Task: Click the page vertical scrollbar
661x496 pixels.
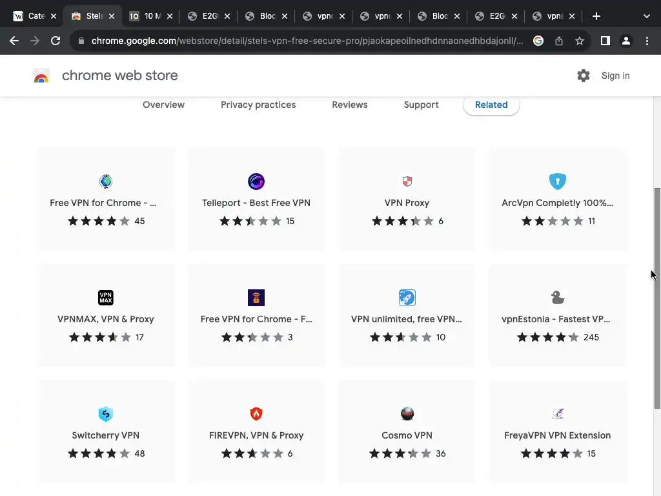Action: click(657, 297)
